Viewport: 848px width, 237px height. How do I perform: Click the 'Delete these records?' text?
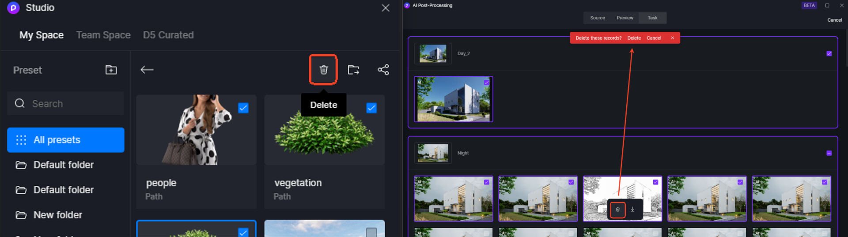tap(598, 38)
